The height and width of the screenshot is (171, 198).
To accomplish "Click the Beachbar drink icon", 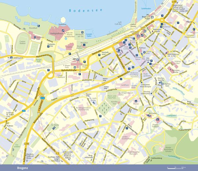I will (x=84, y=45).
